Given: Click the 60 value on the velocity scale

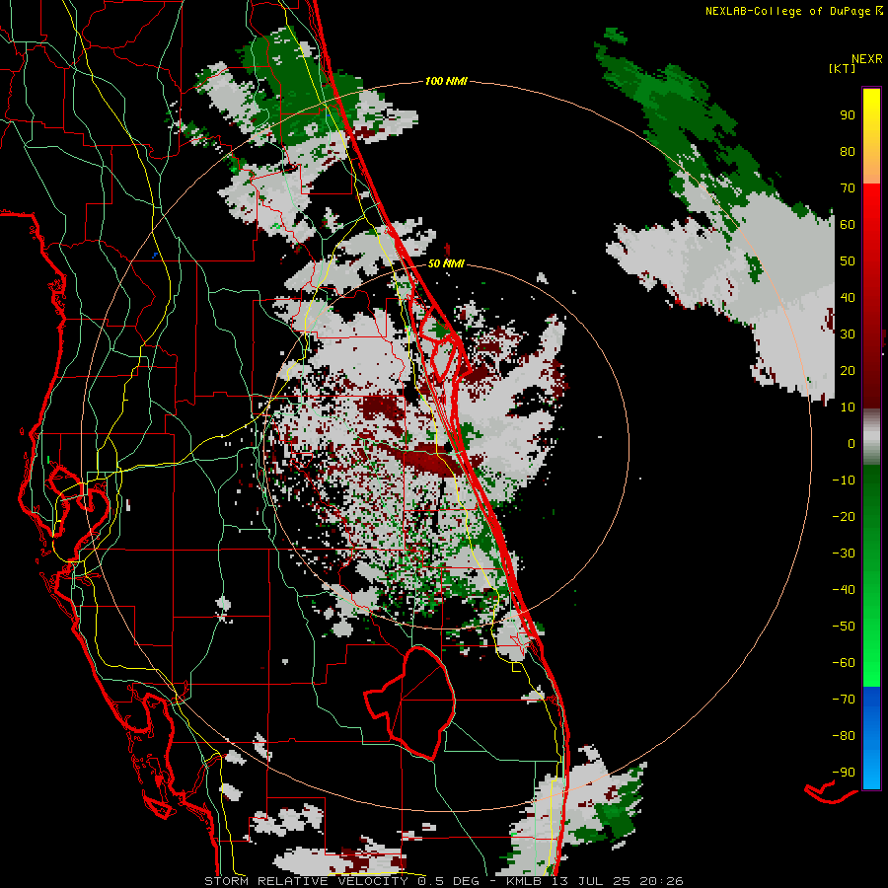Looking at the screenshot, I should pos(848,224).
